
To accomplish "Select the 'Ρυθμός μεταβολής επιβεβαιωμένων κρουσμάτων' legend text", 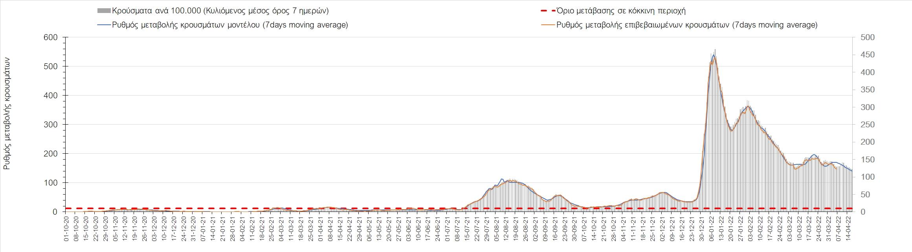I will click(687, 25).
